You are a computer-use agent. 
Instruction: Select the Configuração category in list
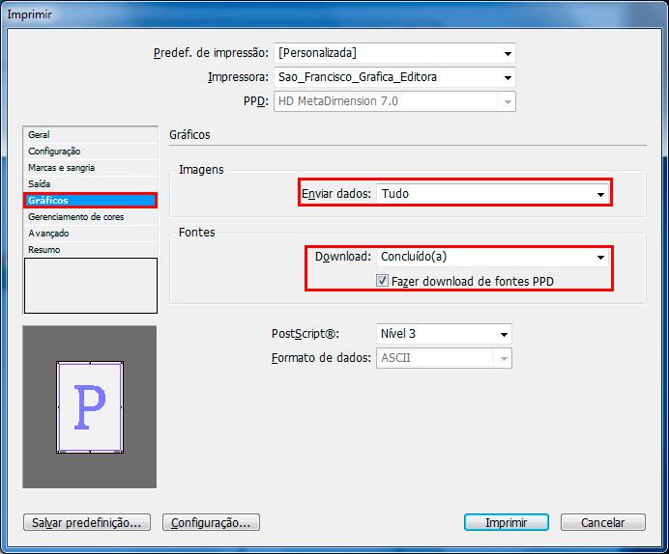[91, 152]
